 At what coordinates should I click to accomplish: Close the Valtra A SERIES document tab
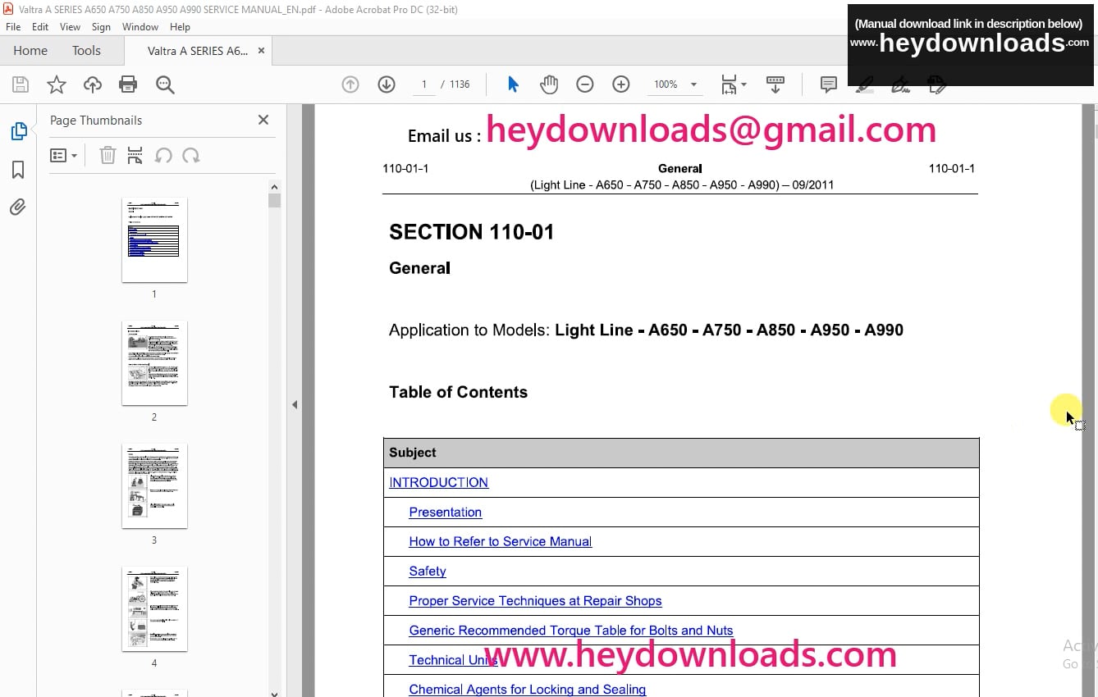coord(261,50)
